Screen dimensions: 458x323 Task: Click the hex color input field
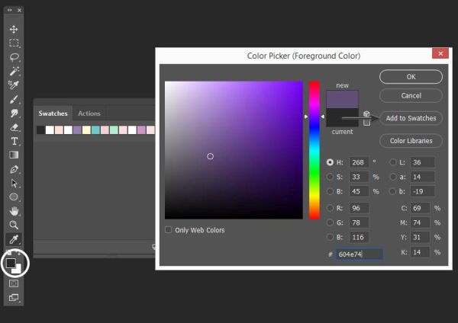tap(359, 254)
